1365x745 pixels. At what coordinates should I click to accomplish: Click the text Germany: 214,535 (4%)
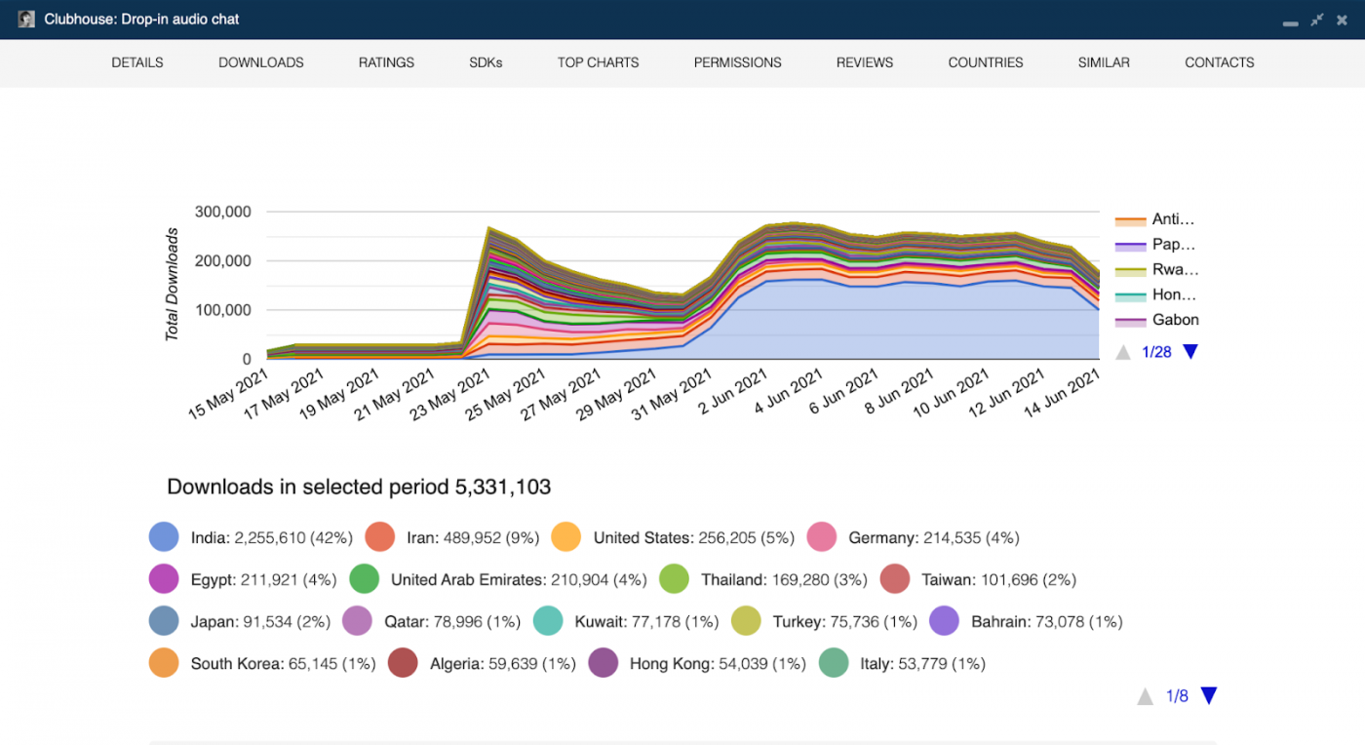[x=934, y=537]
